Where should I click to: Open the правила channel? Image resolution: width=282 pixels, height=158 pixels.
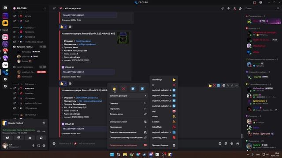(x=30, y=32)
